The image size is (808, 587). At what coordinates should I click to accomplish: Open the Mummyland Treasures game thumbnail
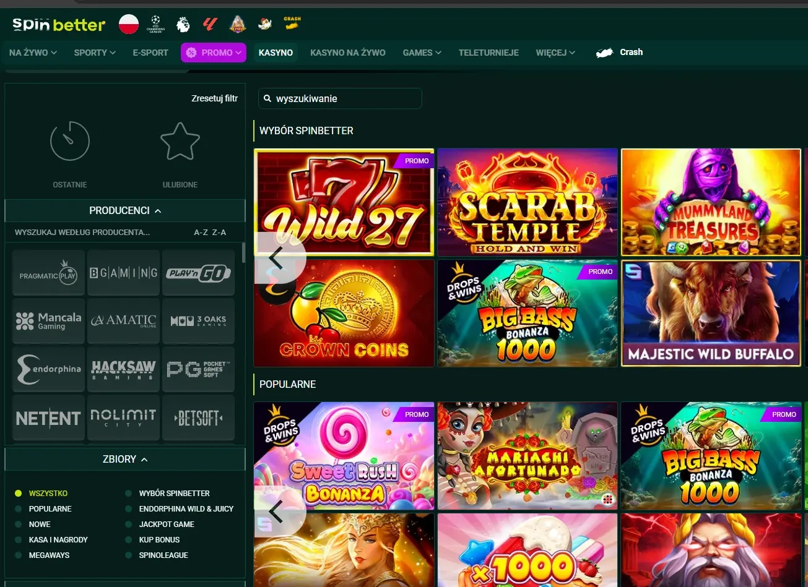(711, 202)
